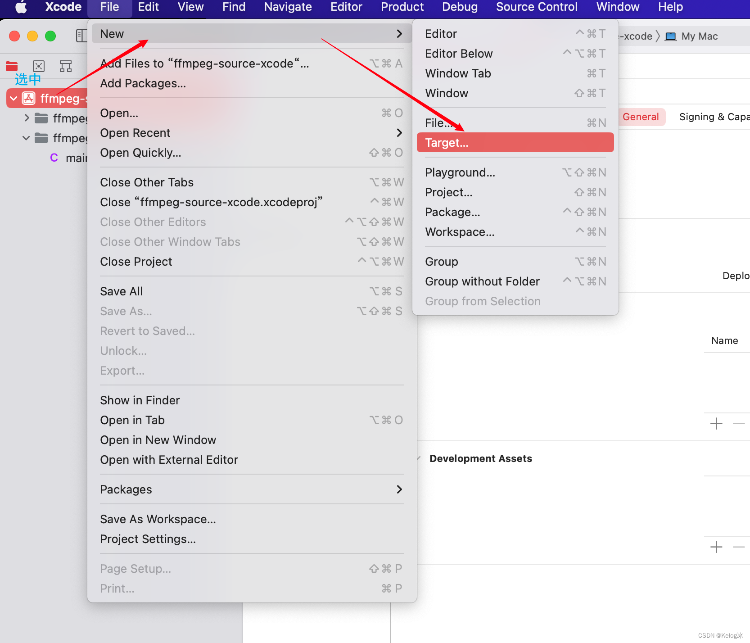
Task: Select Group without Folder
Action: point(515,281)
